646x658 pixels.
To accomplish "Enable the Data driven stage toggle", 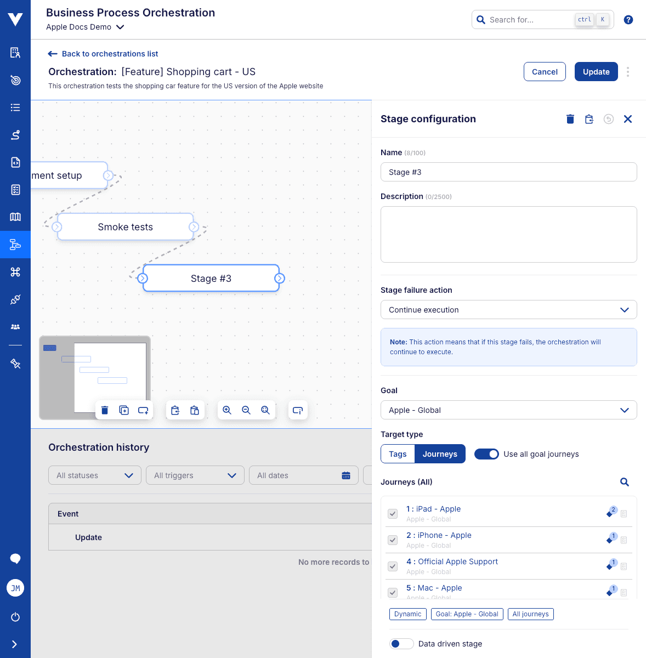I will pos(401,644).
